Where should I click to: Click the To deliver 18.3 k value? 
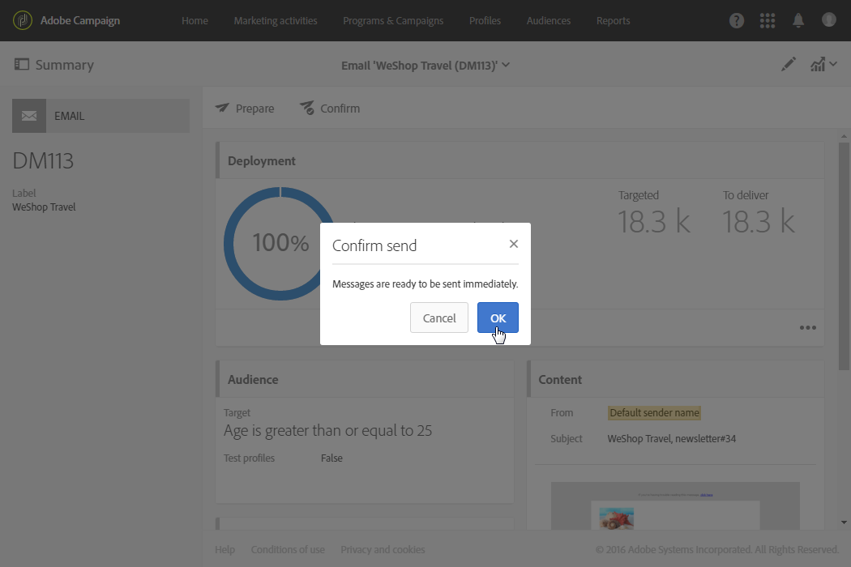click(758, 221)
